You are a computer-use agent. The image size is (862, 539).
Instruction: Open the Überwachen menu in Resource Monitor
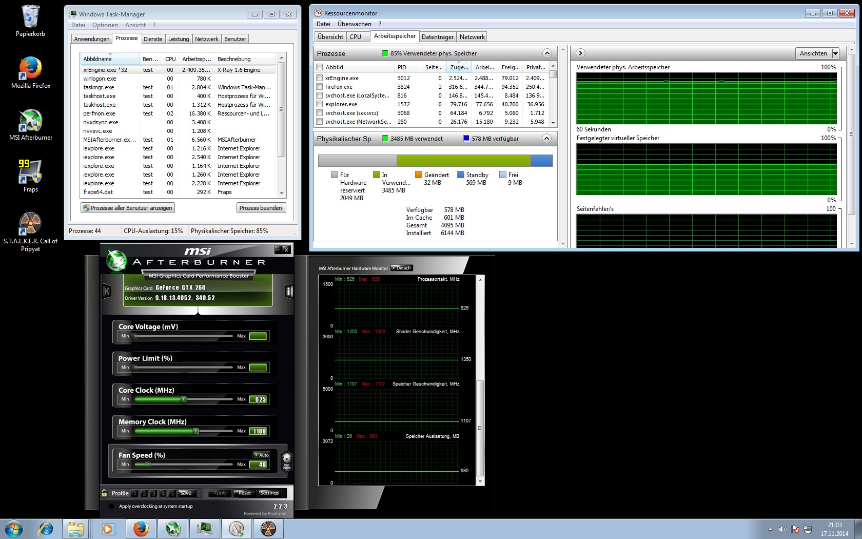click(355, 24)
